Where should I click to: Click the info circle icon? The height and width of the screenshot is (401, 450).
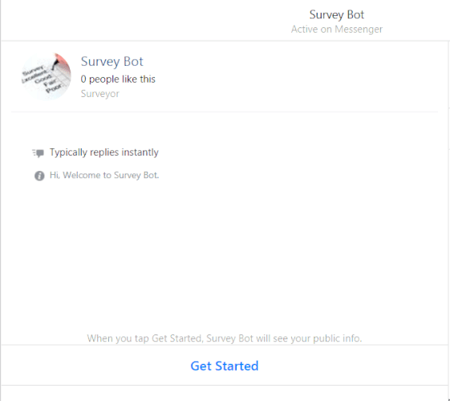(x=39, y=176)
